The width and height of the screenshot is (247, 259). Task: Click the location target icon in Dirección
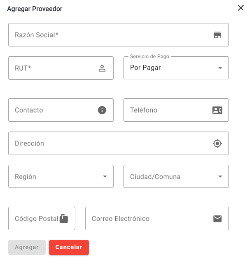tap(217, 143)
